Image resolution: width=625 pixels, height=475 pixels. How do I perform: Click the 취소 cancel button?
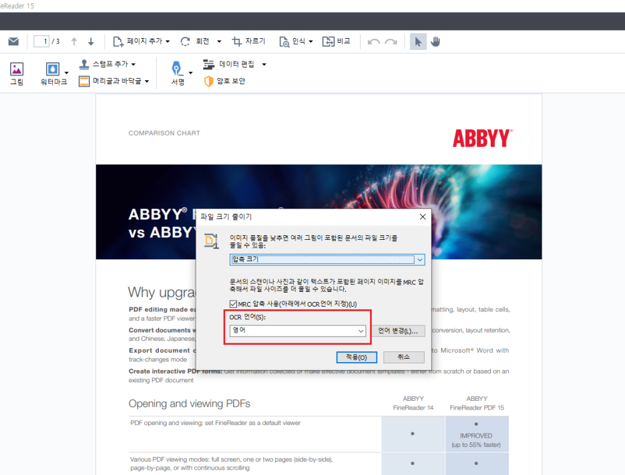[x=404, y=357]
